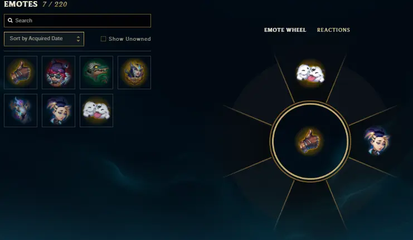Click the magnifying glass search icon
413x240 pixels.
10,20
